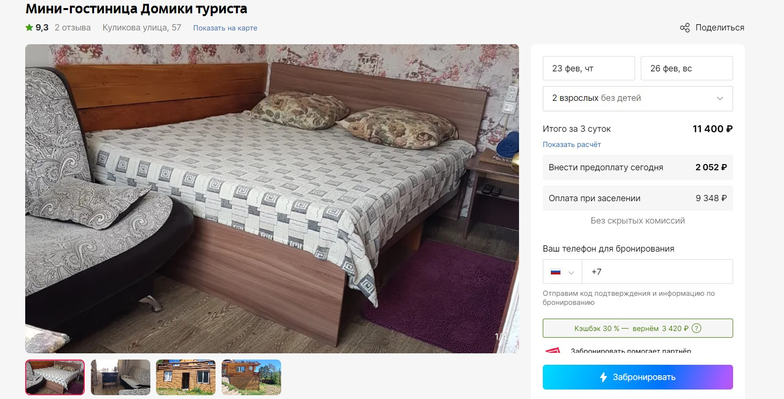Click the Russian flag country icon
The image size is (784, 399).
tap(555, 272)
